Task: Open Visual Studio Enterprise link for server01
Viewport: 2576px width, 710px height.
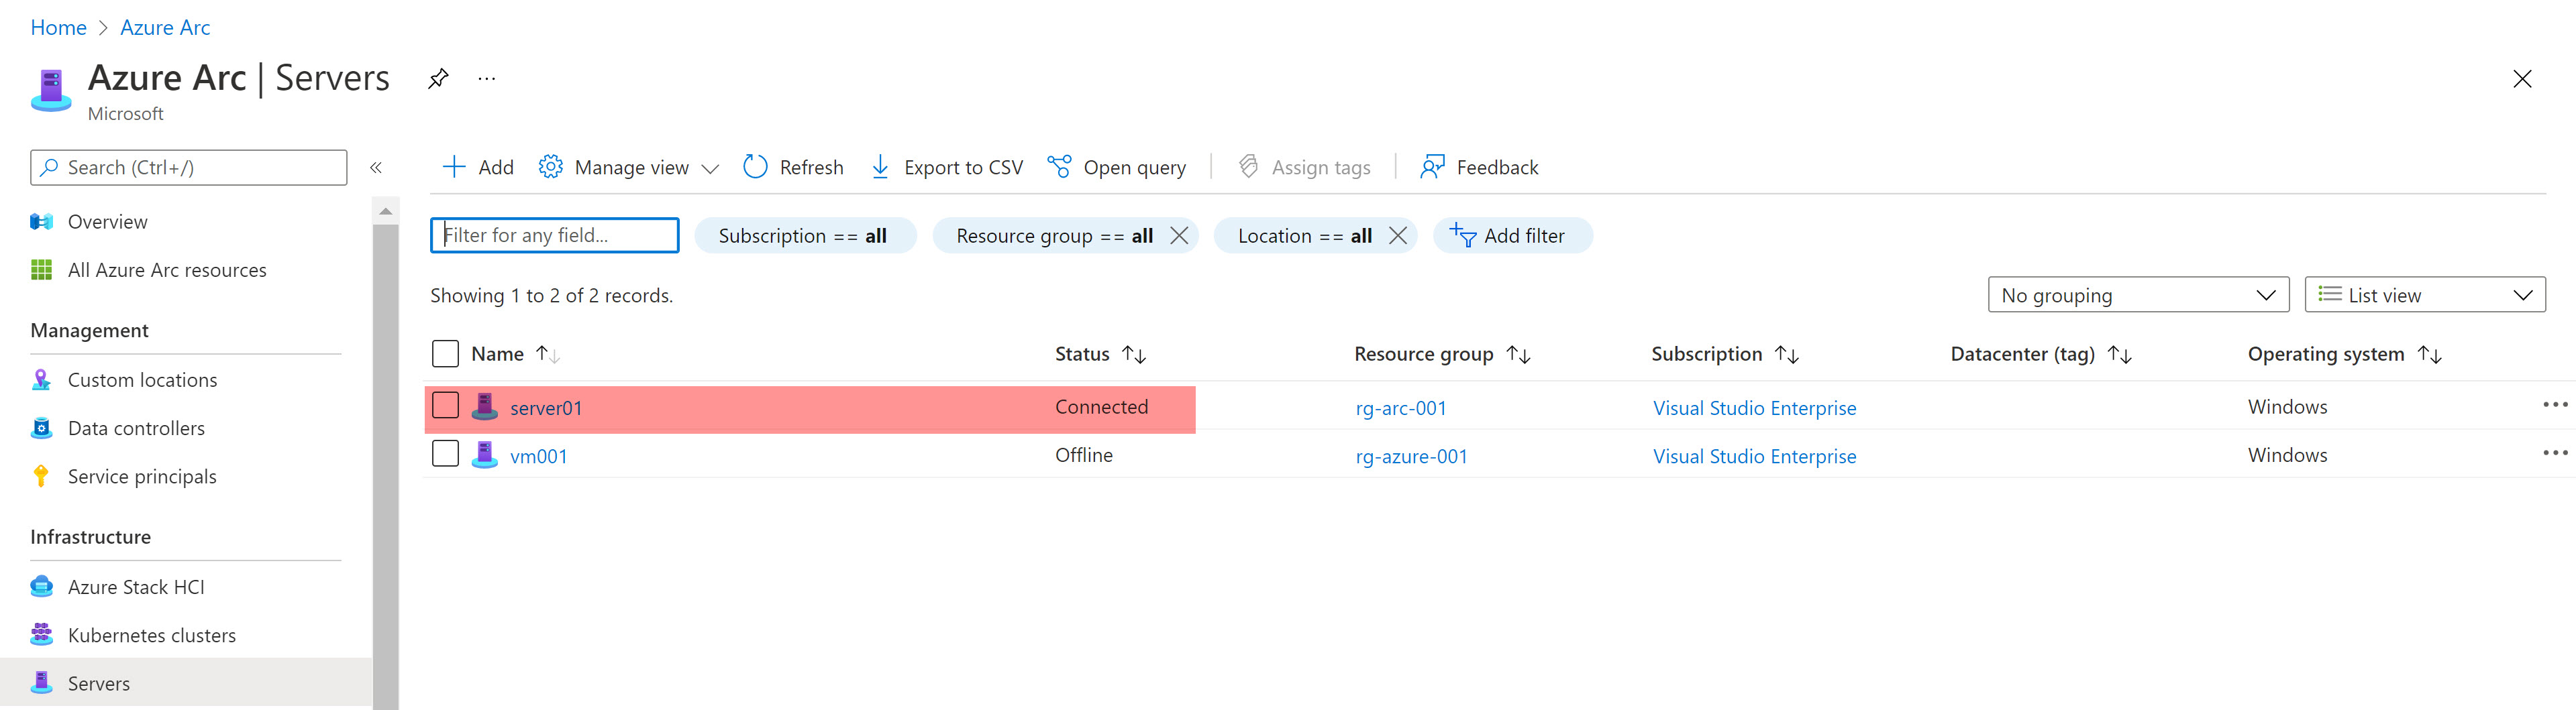Action: point(1754,408)
